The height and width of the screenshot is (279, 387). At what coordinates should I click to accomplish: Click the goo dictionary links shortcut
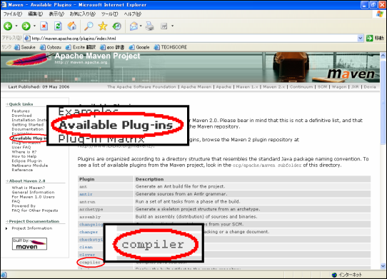[x=112, y=47]
